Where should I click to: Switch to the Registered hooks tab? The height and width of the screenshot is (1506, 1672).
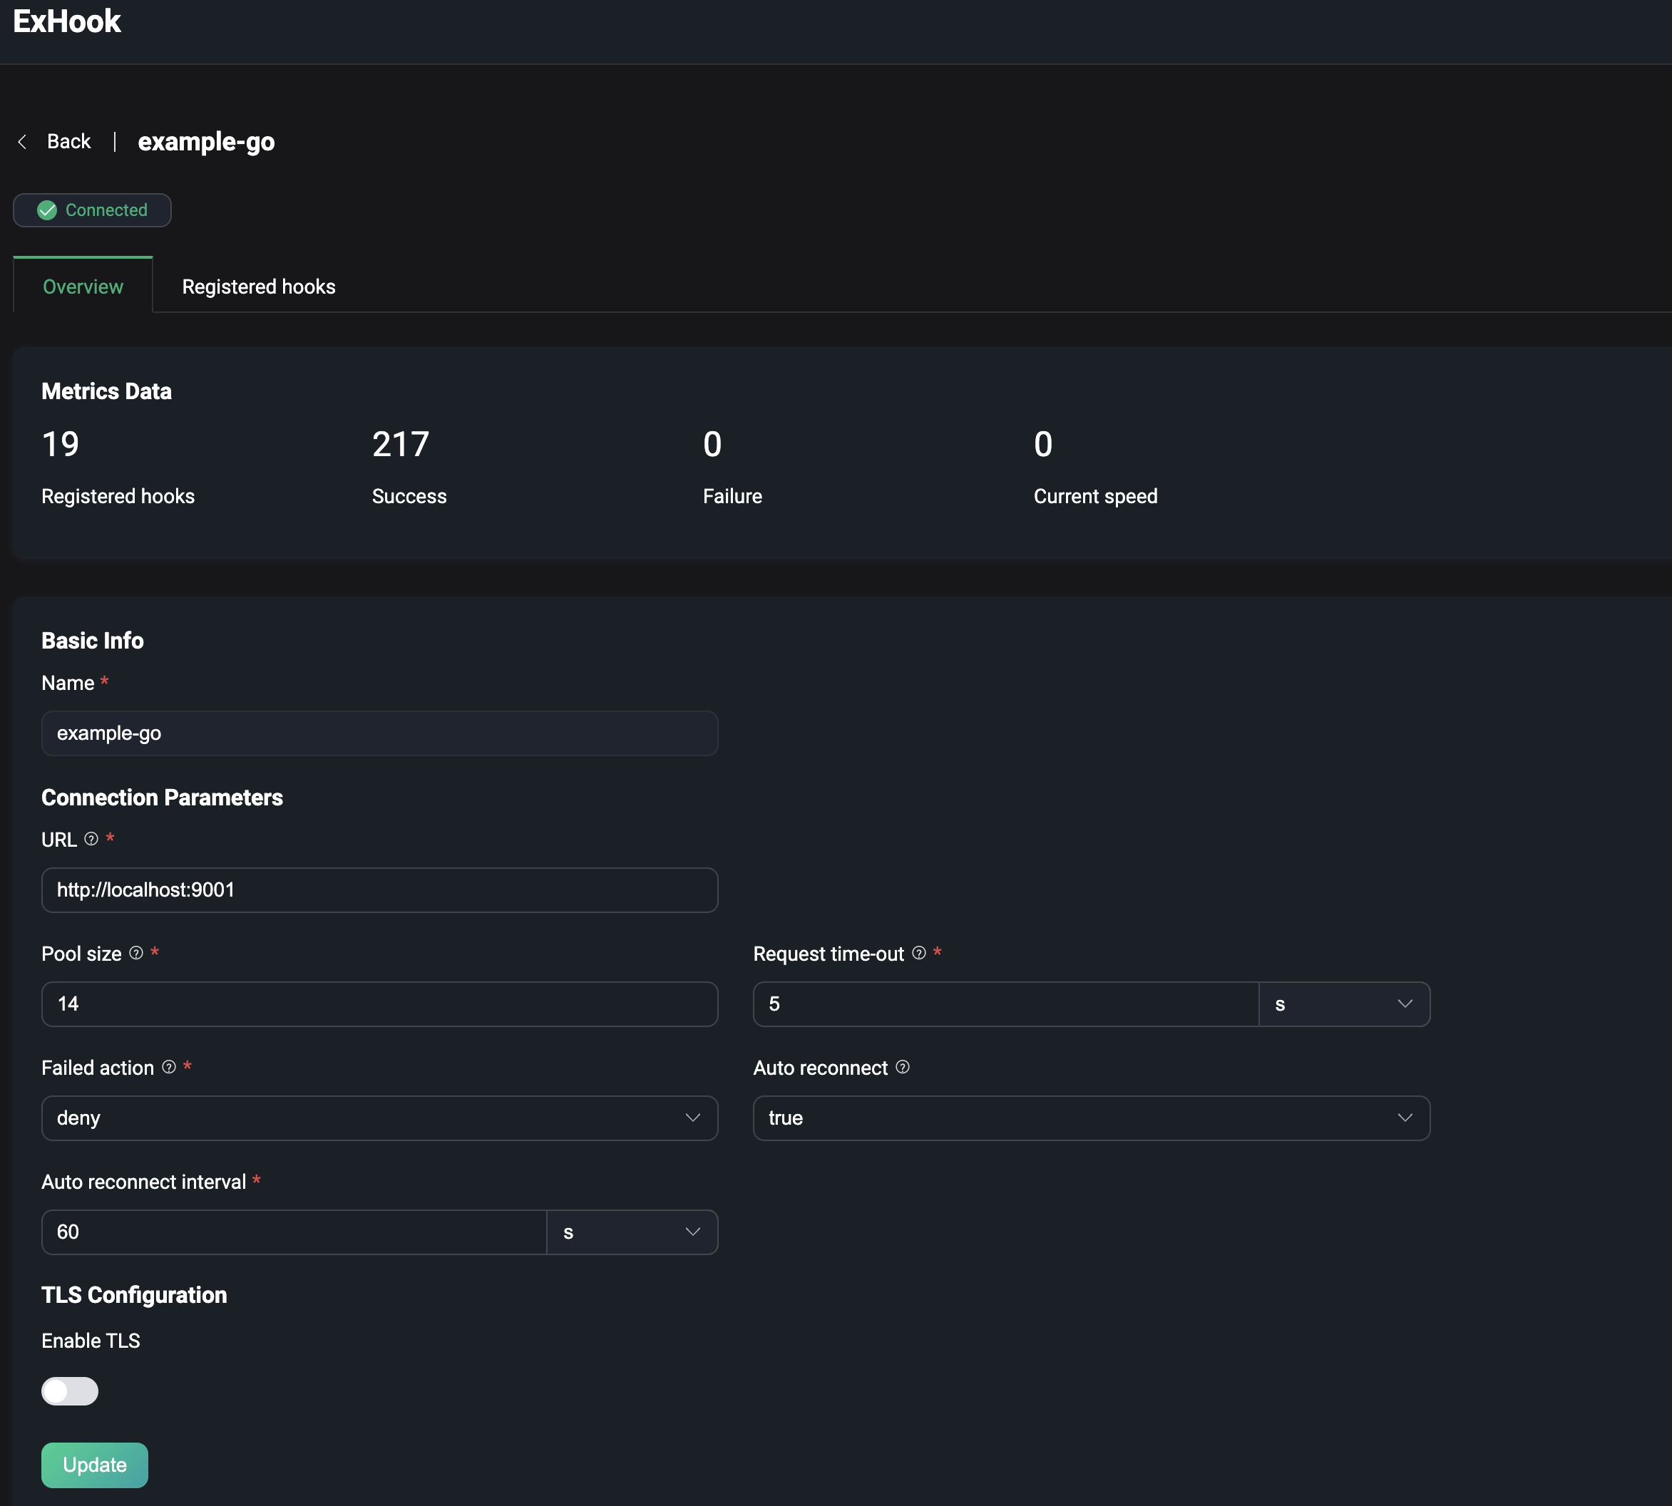coord(258,287)
